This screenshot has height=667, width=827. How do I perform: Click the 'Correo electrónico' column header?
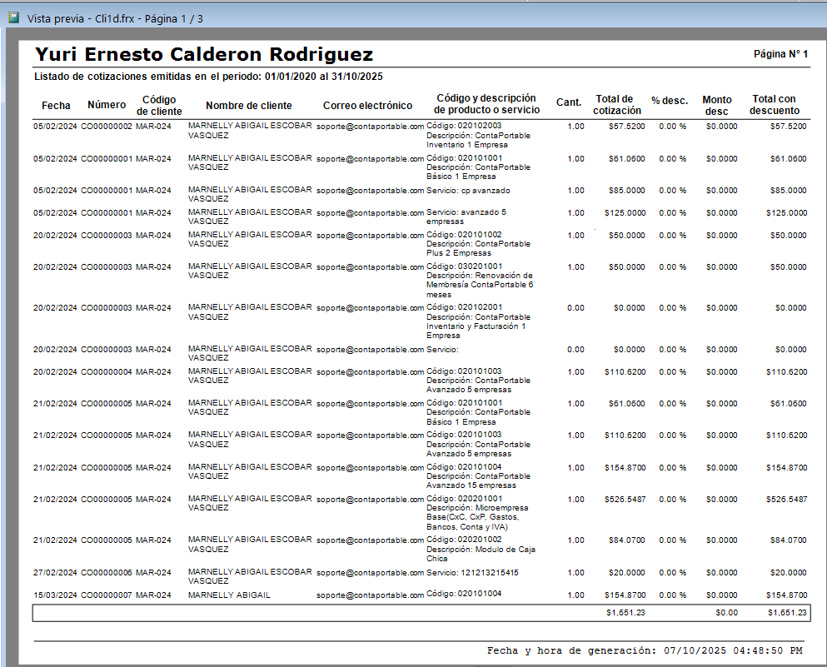367,106
